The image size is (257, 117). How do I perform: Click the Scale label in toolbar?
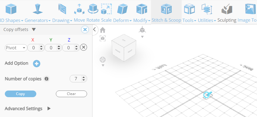click(x=106, y=20)
